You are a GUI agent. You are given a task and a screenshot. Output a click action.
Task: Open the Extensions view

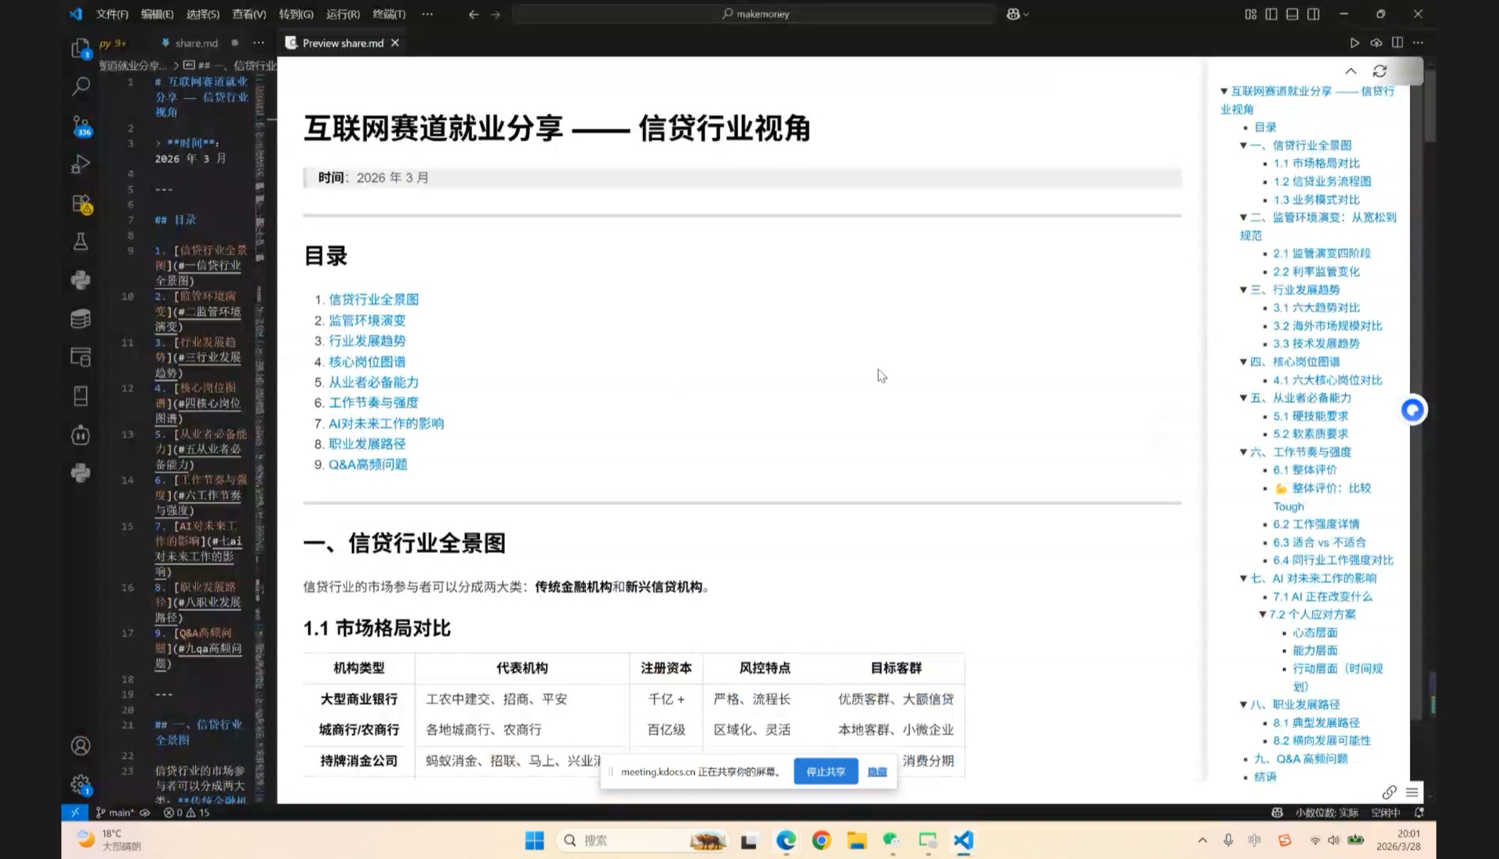click(x=80, y=204)
